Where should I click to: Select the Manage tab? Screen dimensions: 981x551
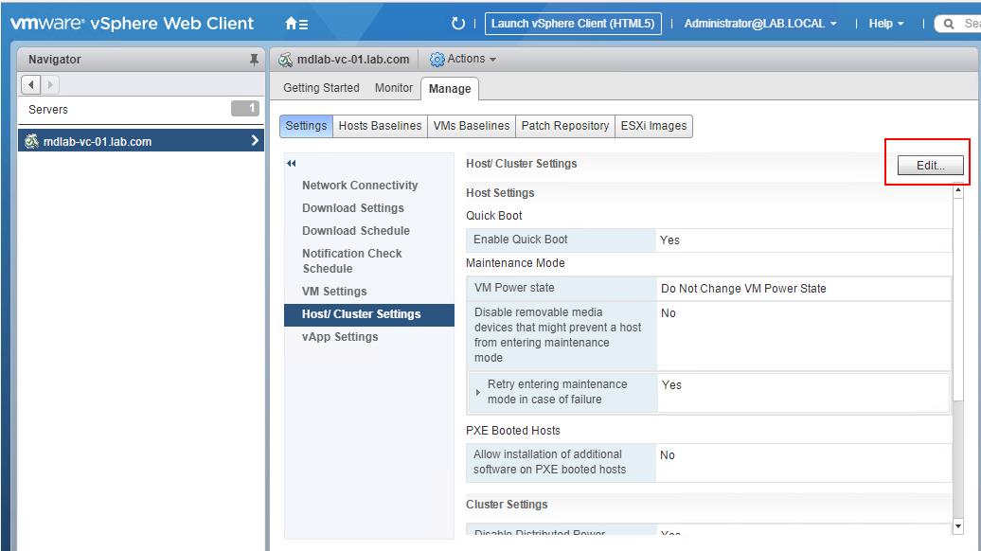[x=450, y=89]
